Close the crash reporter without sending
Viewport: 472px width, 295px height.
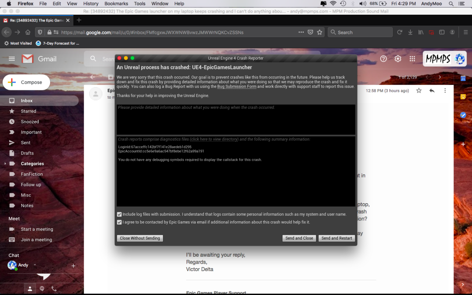pyautogui.click(x=140, y=238)
